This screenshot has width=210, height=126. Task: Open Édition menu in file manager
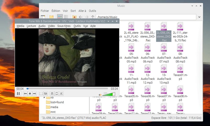click(x=56, y=11)
